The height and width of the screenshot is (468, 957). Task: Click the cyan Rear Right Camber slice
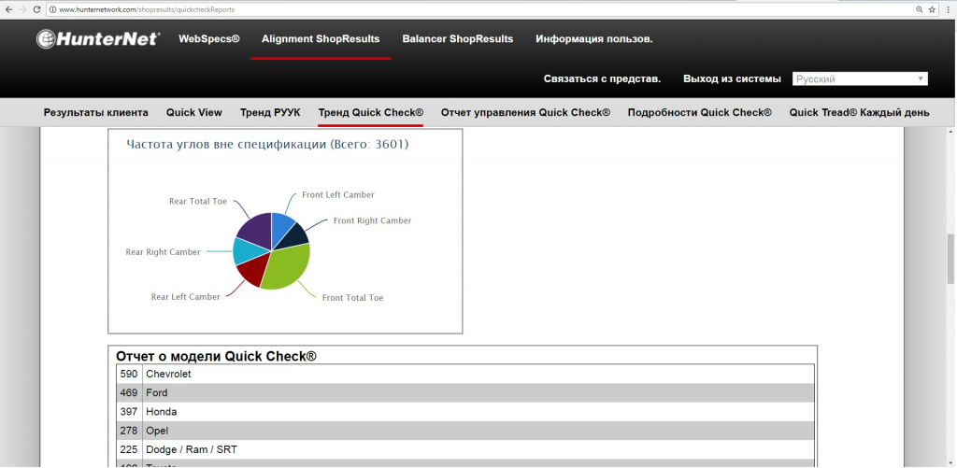pyautogui.click(x=246, y=250)
